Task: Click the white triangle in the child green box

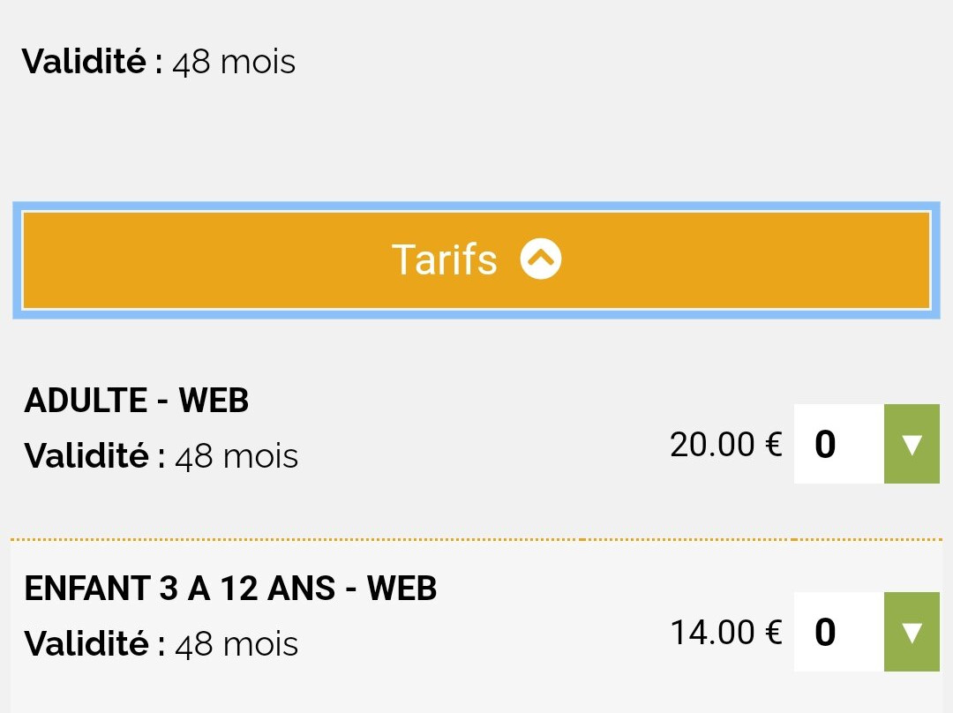Action: 912,633
